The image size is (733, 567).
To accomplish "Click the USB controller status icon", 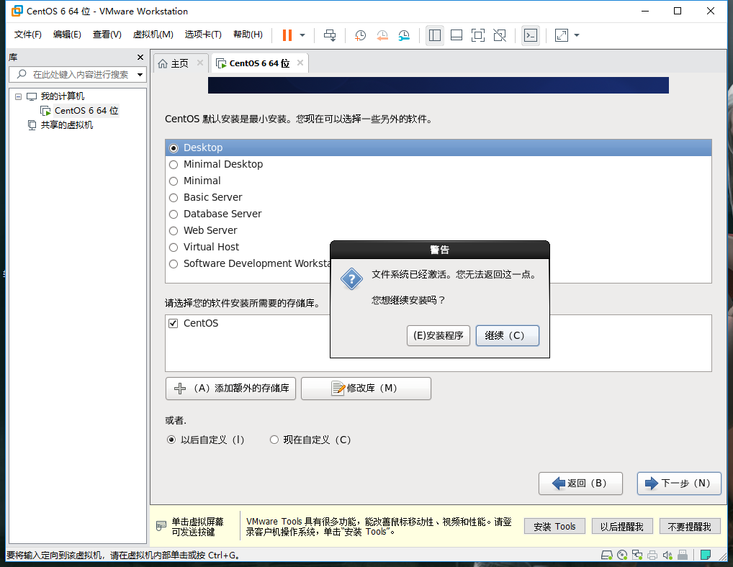I will (683, 555).
